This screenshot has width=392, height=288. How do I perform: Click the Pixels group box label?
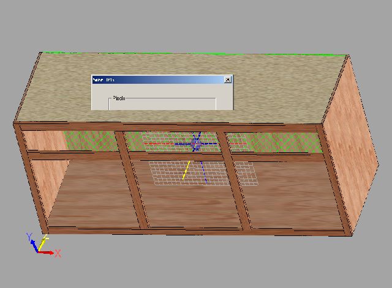(x=119, y=98)
